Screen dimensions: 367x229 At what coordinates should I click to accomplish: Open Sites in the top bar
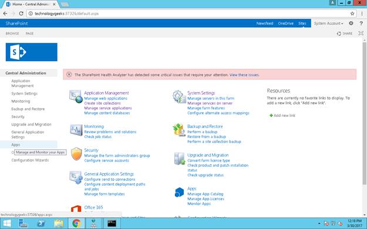coord(302,23)
